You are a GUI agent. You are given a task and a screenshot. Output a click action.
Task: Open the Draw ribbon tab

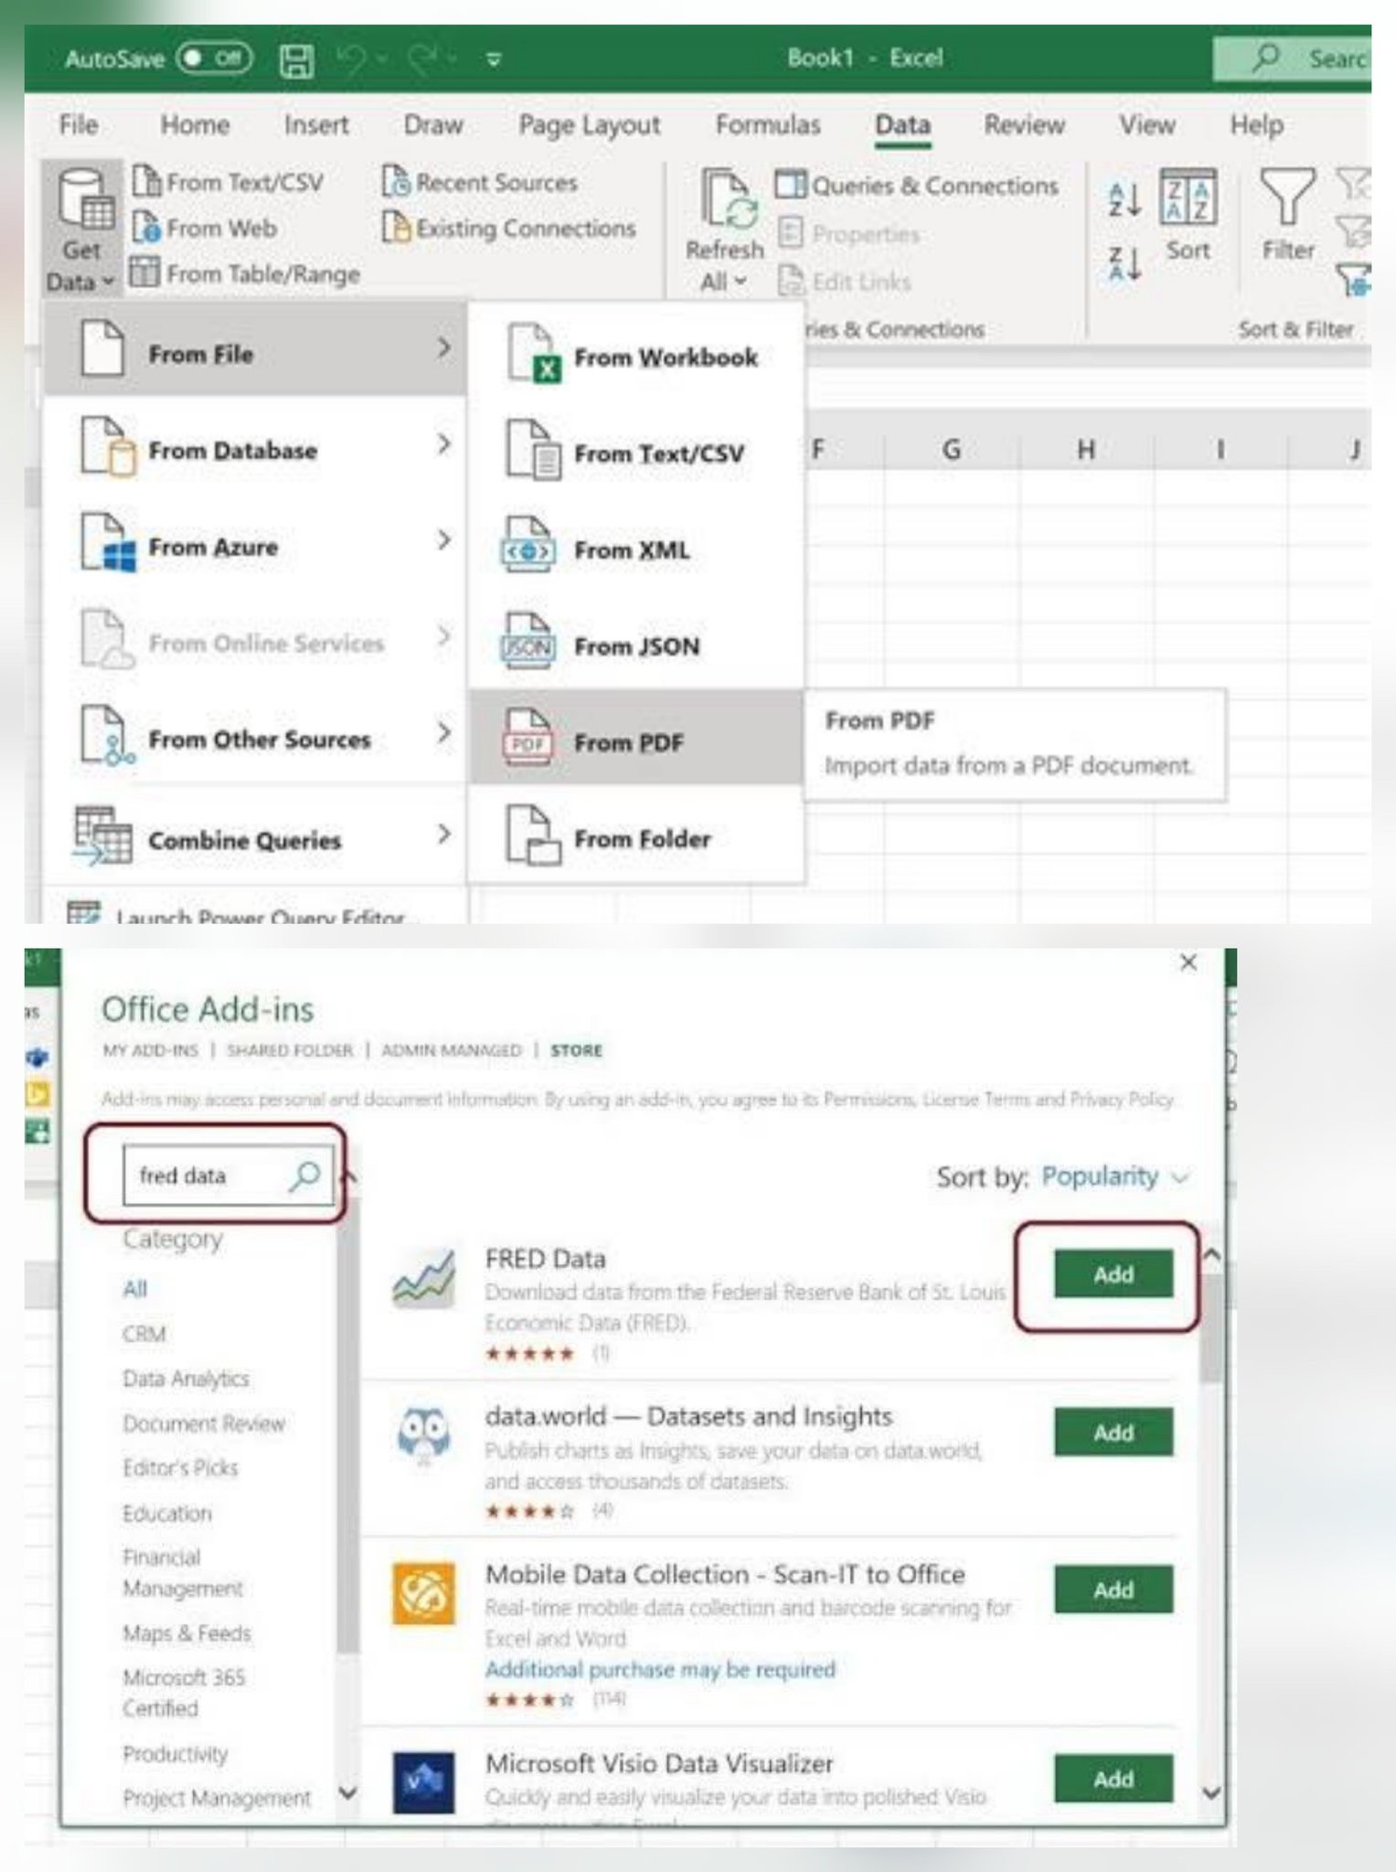[433, 124]
